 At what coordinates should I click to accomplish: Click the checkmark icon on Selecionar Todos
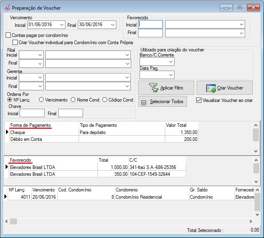[144, 102]
